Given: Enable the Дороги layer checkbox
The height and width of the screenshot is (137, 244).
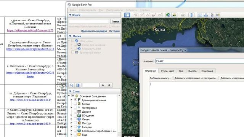Looking at the screenshot, I should tap(75, 111).
